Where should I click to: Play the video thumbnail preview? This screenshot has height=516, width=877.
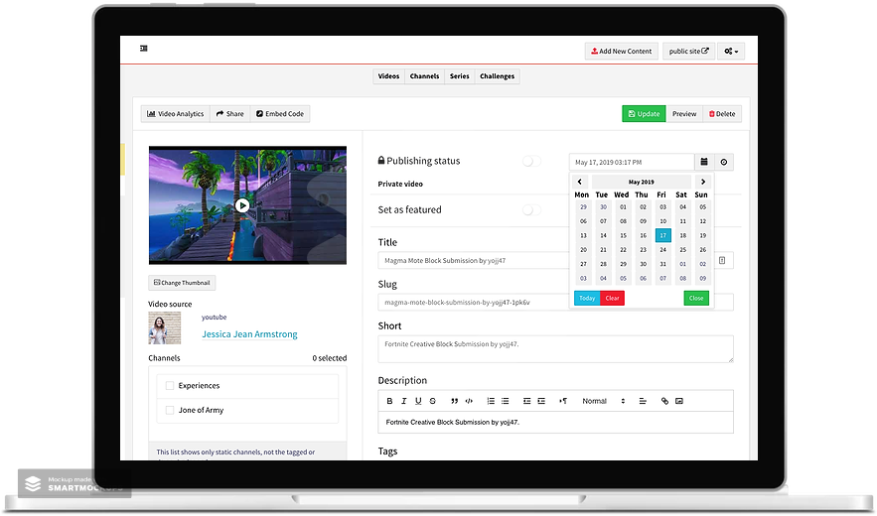click(x=242, y=205)
